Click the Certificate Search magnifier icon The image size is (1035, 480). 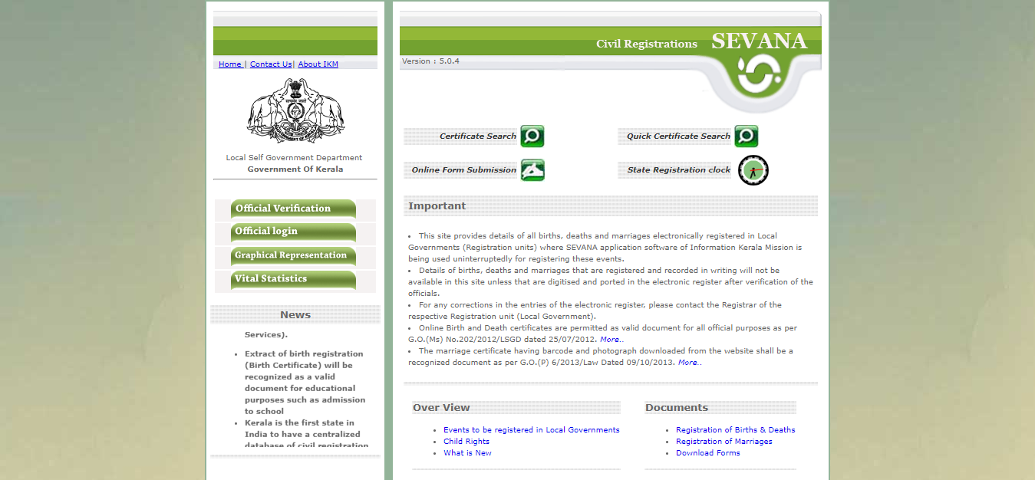532,136
